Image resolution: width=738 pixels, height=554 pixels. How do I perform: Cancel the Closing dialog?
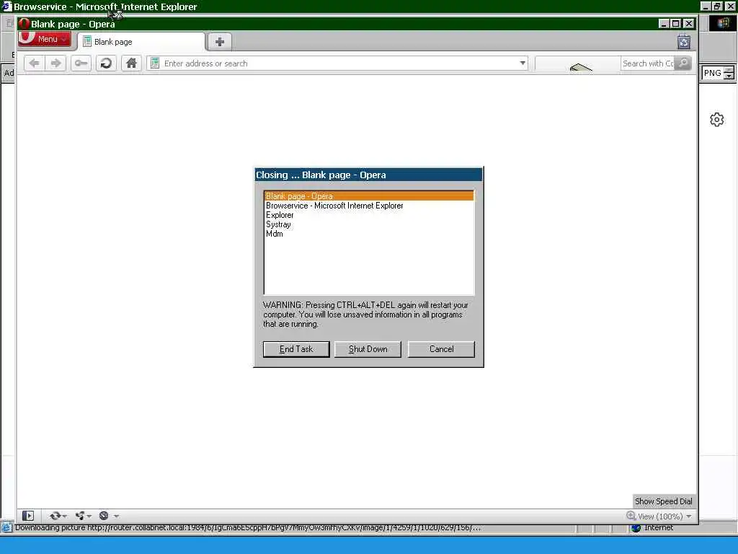[x=442, y=349]
